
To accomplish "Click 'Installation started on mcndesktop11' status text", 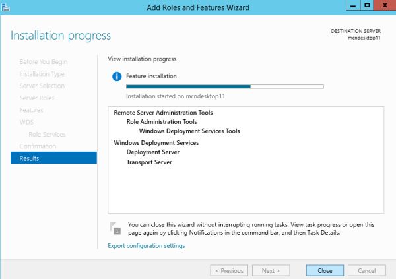I will tap(176, 96).
